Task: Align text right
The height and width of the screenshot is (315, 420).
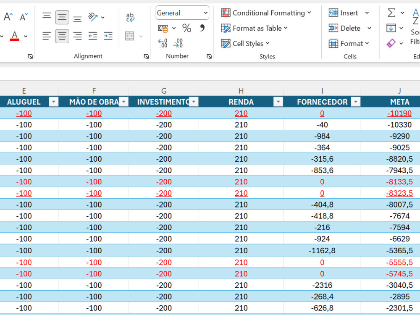Action: (77, 36)
